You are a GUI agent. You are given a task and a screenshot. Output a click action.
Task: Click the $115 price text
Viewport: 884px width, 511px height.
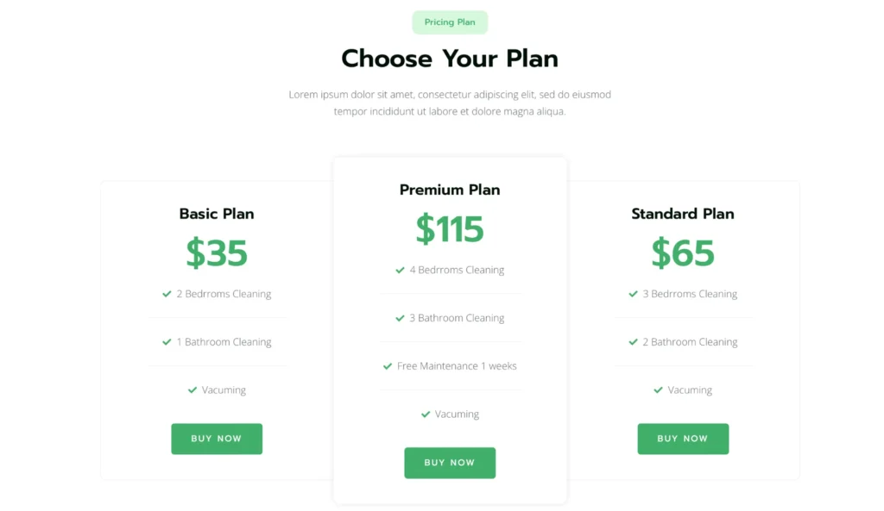pos(450,229)
